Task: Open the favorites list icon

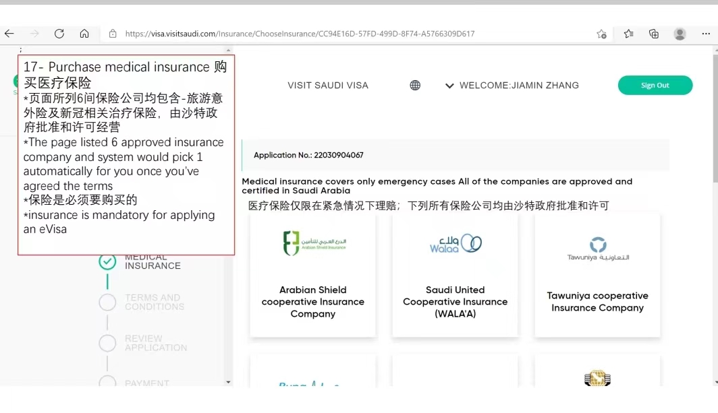Action: tap(628, 34)
